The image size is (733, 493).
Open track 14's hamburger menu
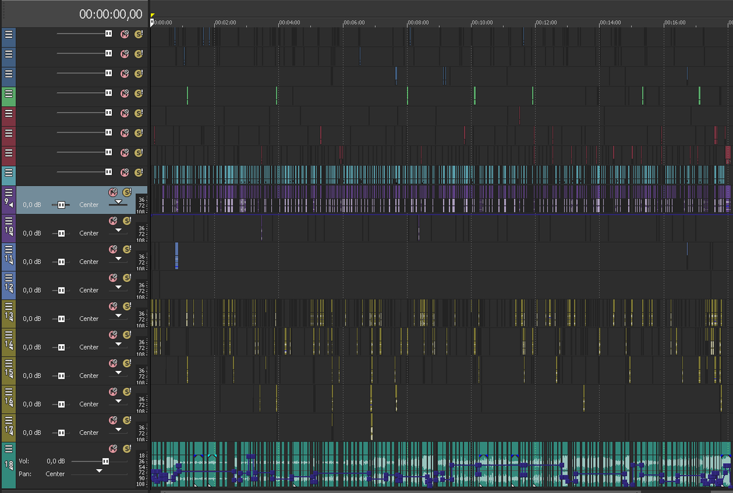pyautogui.click(x=9, y=334)
